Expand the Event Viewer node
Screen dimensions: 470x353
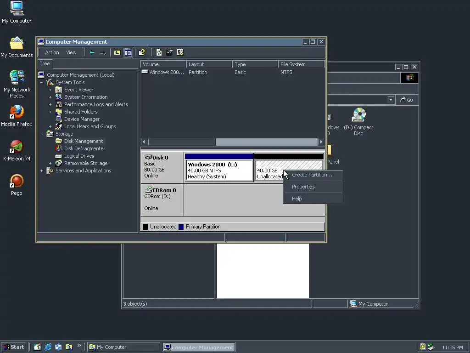(x=50, y=90)
